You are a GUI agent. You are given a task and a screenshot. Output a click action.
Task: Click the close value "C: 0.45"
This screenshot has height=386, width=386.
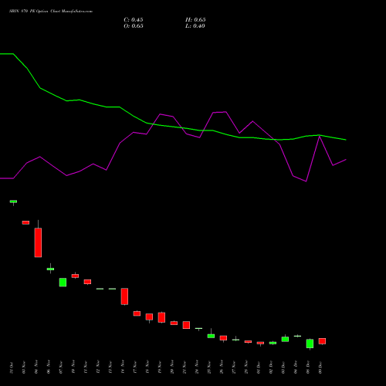(134, 20)
